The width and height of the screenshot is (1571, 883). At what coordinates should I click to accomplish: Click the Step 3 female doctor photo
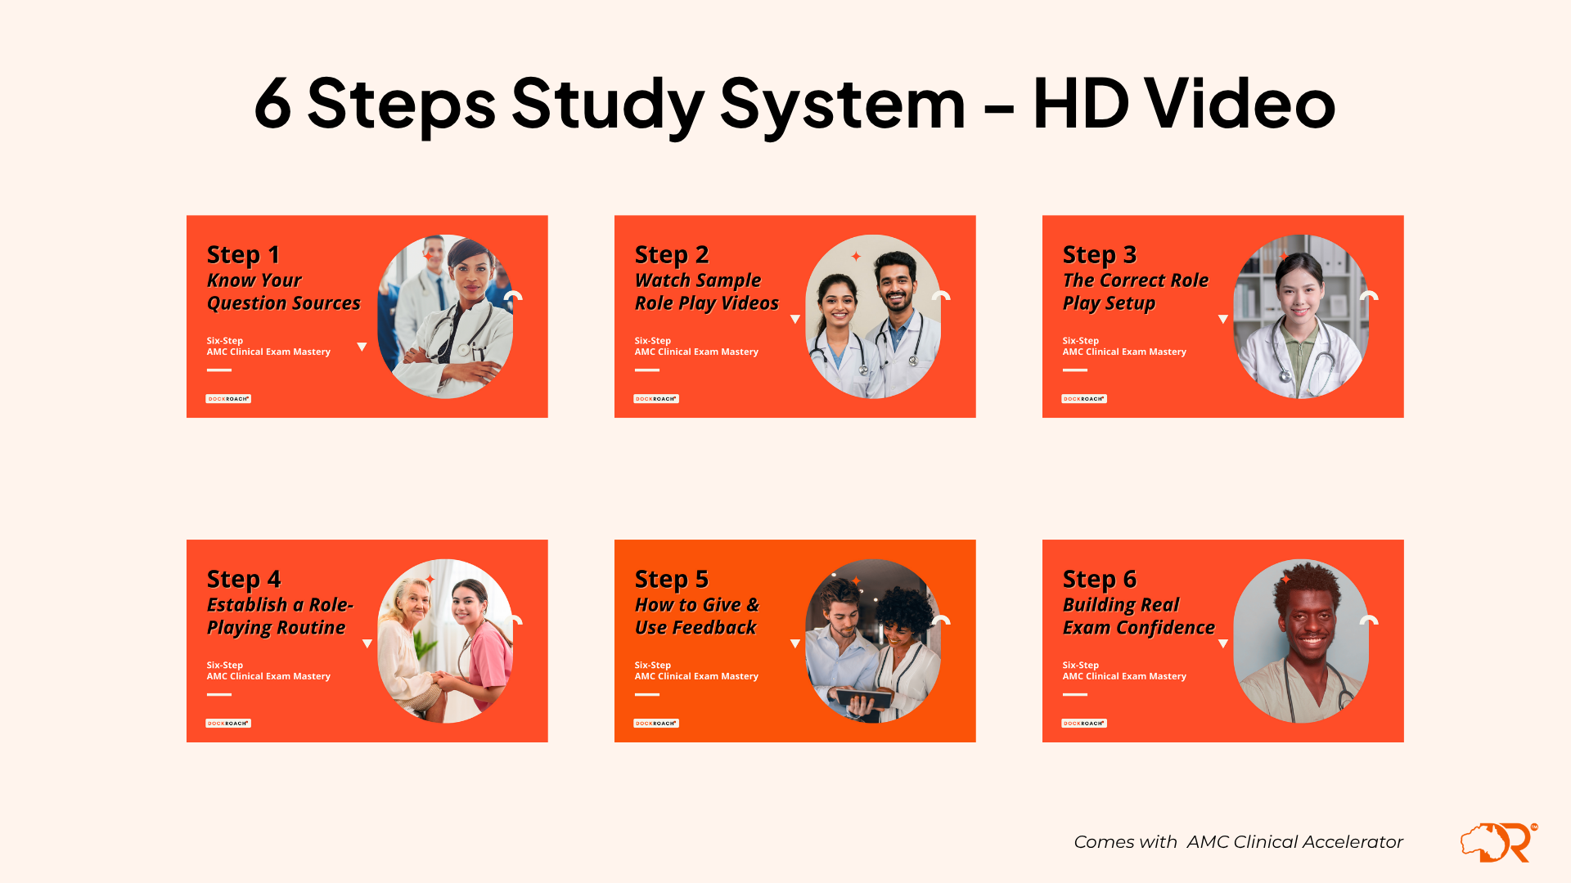pyautogui.click(x=1300, y=316)
